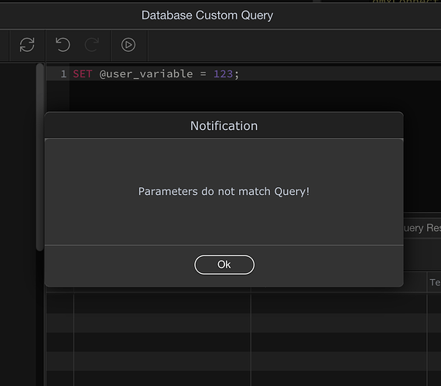Viewport: 441px width, 386px height.
Task: Click the equals sign in the SET statement
Action: pyautogui.click(x=203, y=74)
